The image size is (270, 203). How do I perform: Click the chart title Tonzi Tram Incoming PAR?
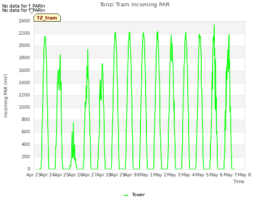click(135, 5)
